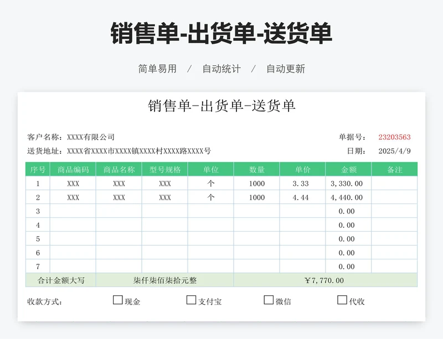Click the 简单易用 subtitle text
Viewport: 443px width, 339px height.
coord(157,69)
